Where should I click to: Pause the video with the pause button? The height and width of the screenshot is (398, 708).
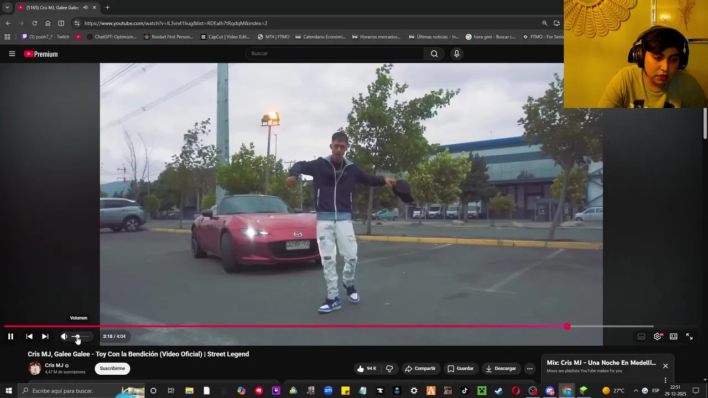(x=11, y=336)
